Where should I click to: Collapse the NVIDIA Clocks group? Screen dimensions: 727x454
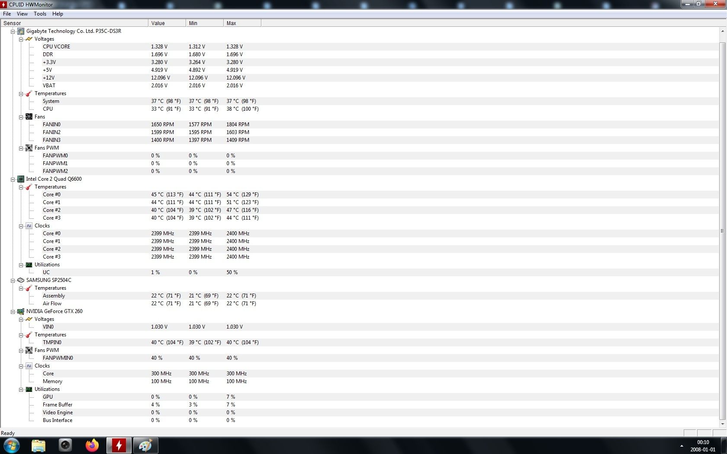point(21,366)
